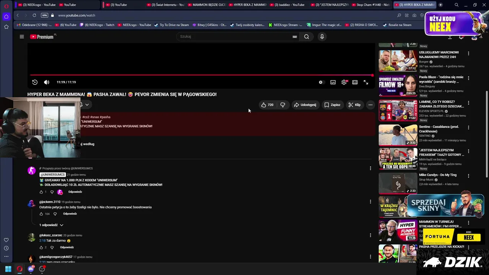Open Discord from the taskbar

click(x=31, y=269)
